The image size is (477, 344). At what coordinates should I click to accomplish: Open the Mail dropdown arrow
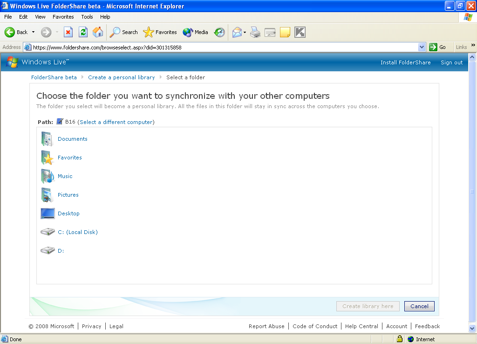[x=245, y=32]
